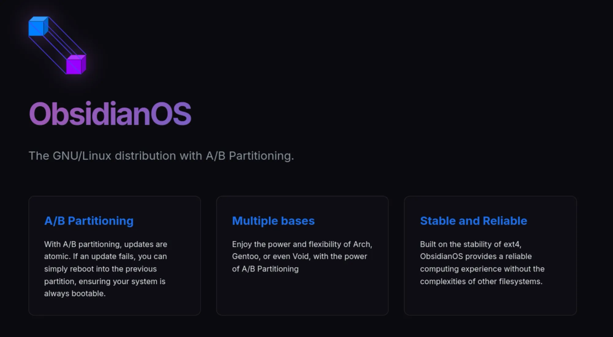The image size is (613, 337).
Task: Select the Stable and Reliable card heading
Action: coord(473,221)
